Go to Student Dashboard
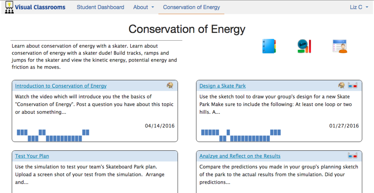Image resolution: width=374 pixels, height=193 pixels. pos(100,7)
